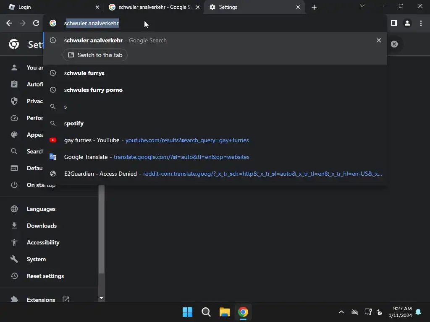Click the Google icon in address bar
This screenshot has height=322, width=430.
[x=53, y=23]
